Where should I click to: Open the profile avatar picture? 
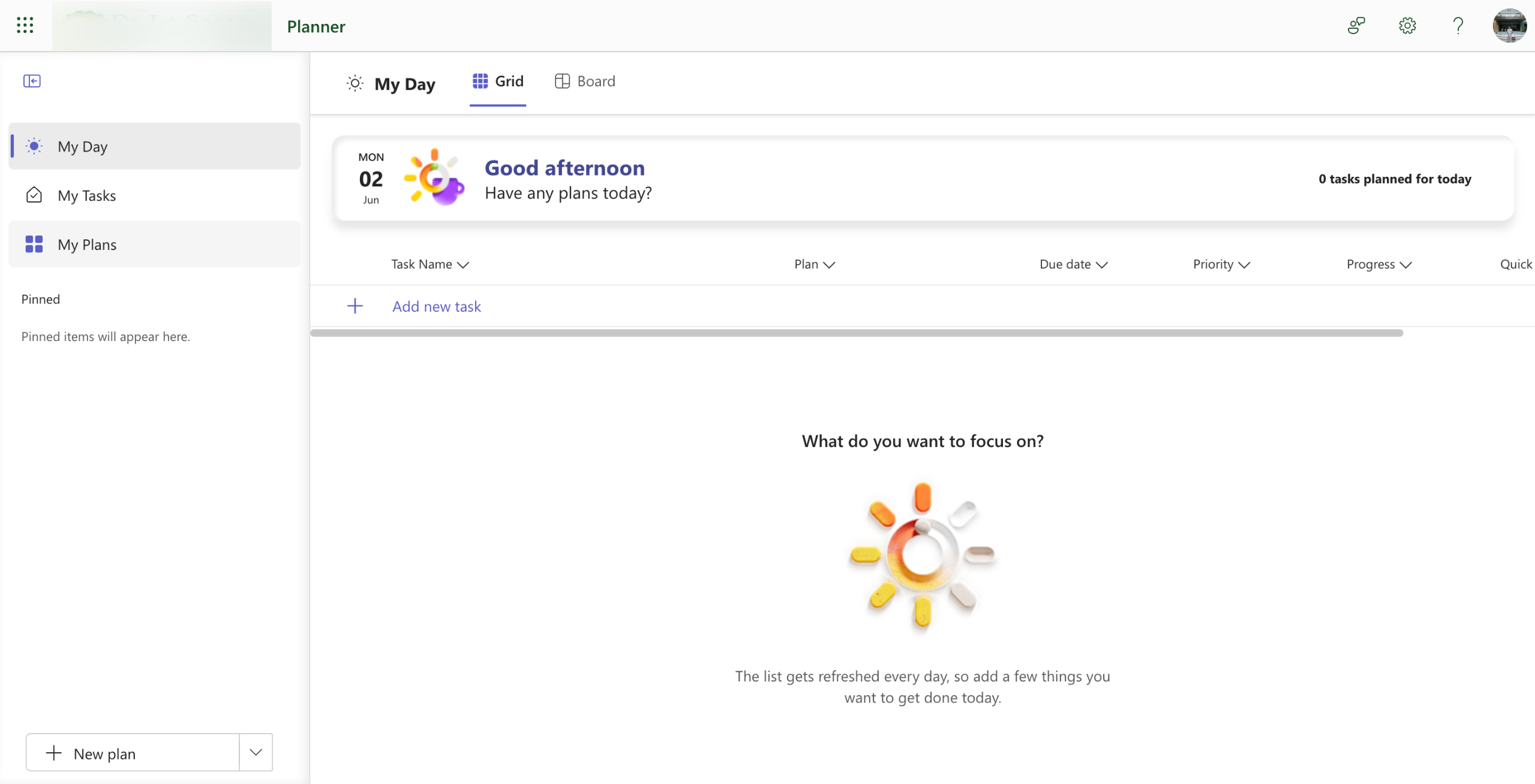click(1509, 25)
